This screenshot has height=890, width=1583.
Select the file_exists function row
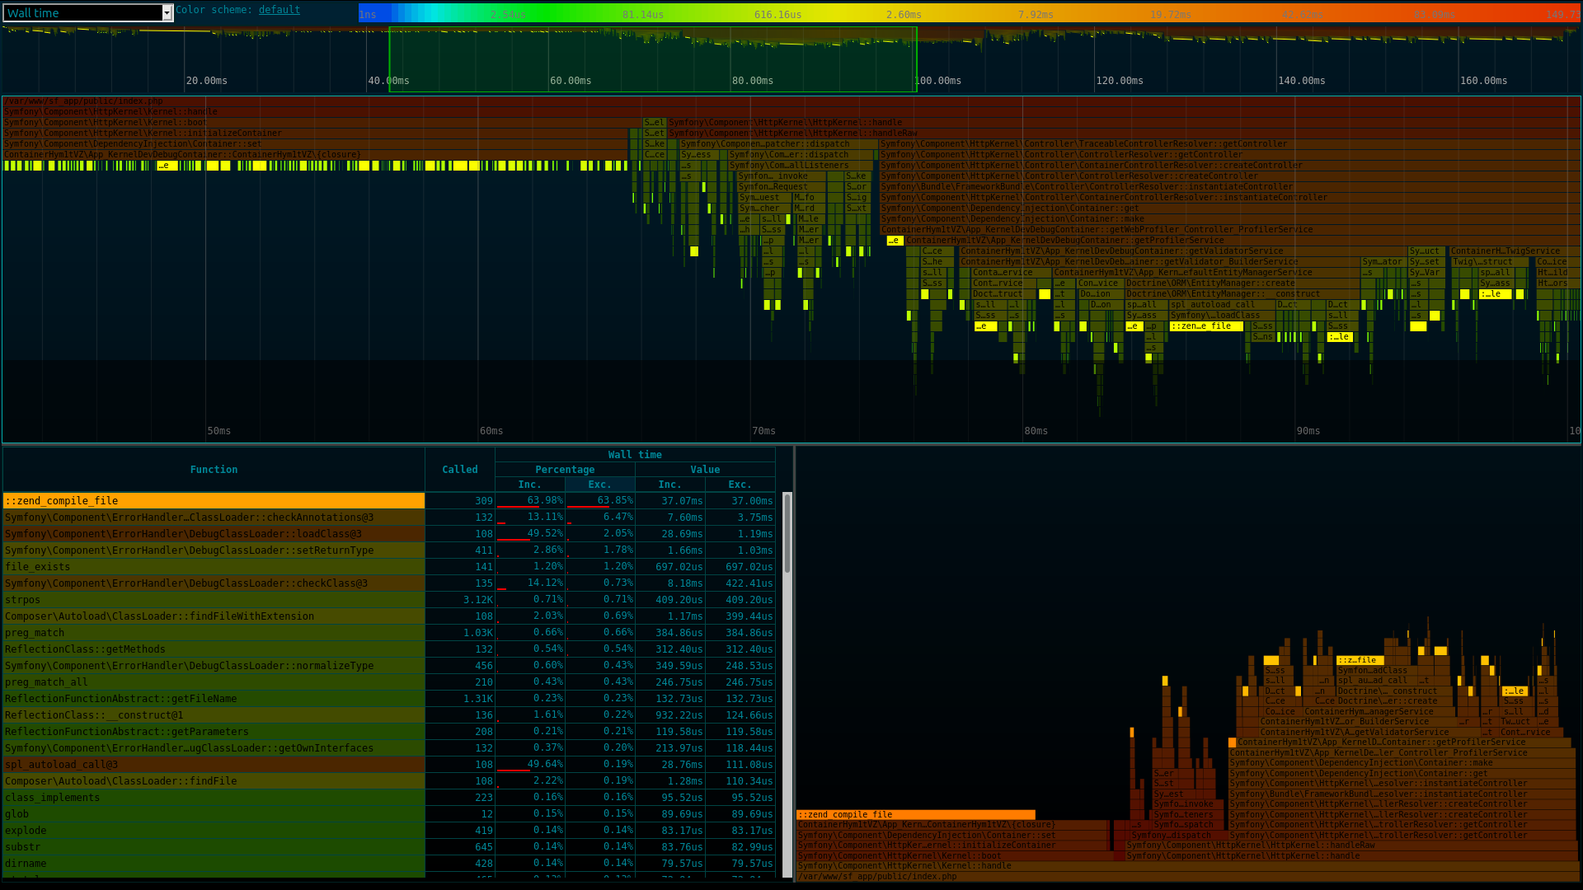(214, 567)
